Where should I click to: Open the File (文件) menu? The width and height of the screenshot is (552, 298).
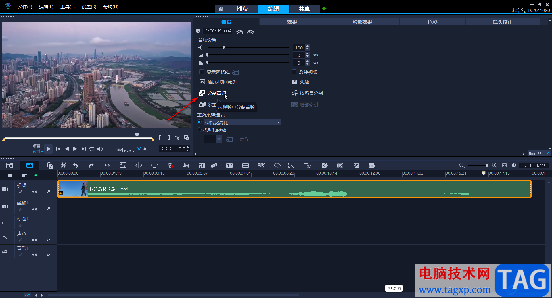(x=25, y=7)
